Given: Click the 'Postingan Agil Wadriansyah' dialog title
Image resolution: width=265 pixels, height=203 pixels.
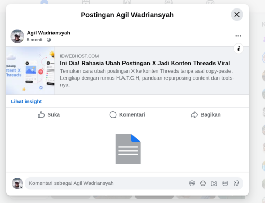Looking at the screenshot, I should click(x=127, y=15).
